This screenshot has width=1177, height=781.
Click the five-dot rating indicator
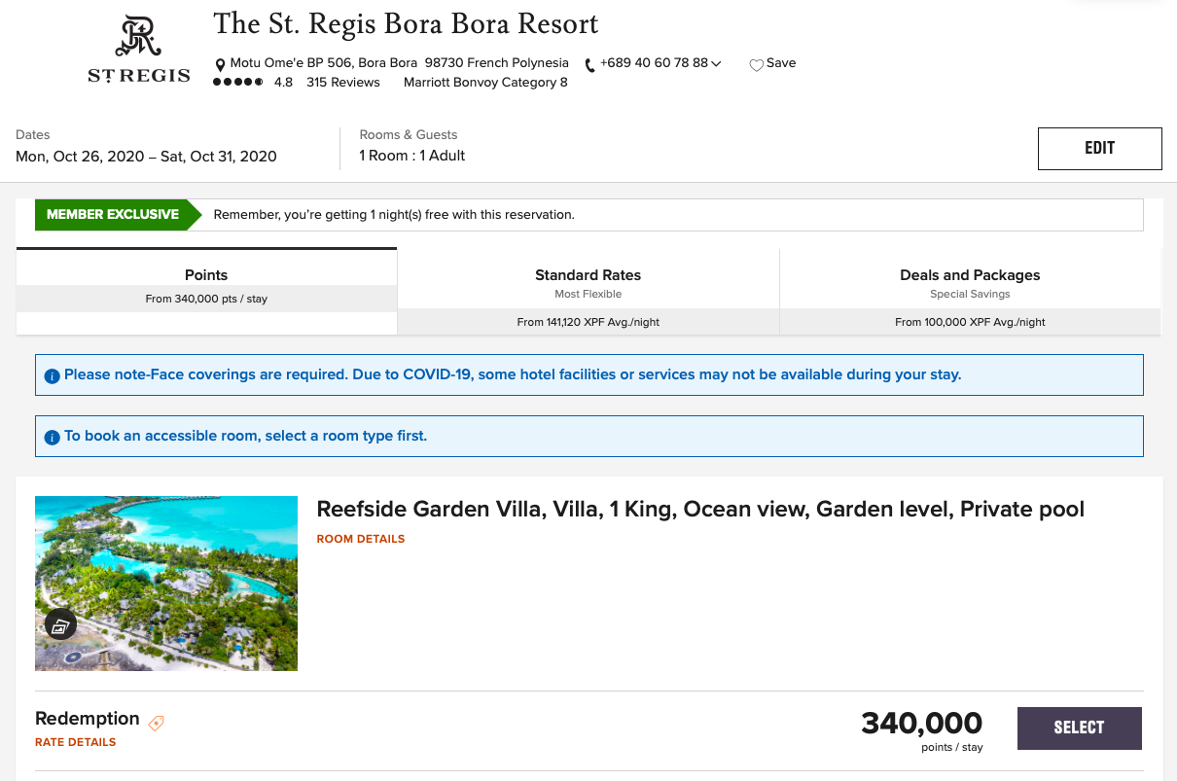point(237,83)
